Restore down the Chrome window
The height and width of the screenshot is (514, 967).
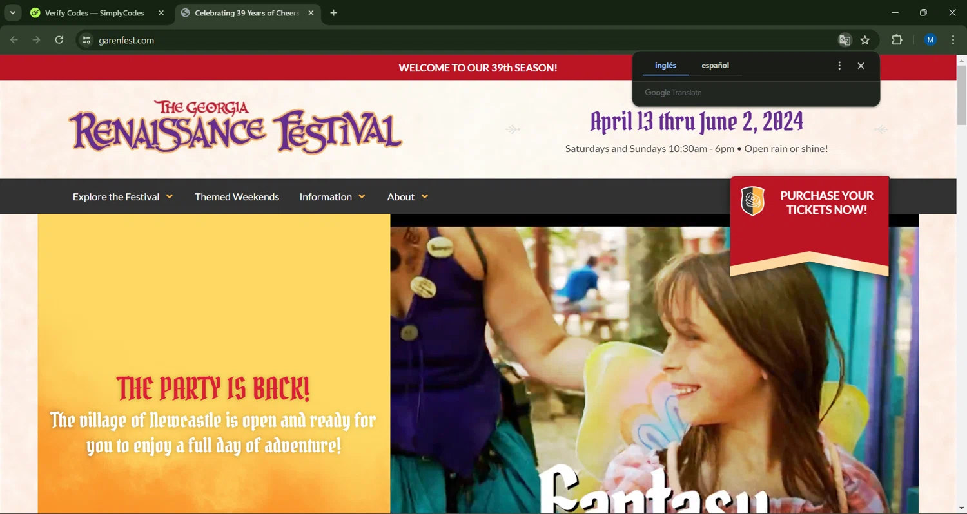point(923,13)
